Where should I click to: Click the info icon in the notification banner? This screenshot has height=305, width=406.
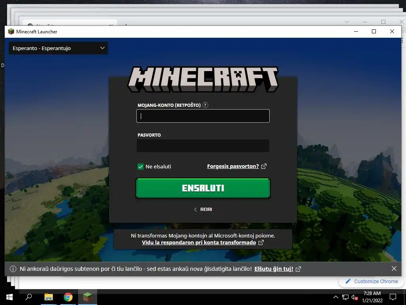point(13,269)
